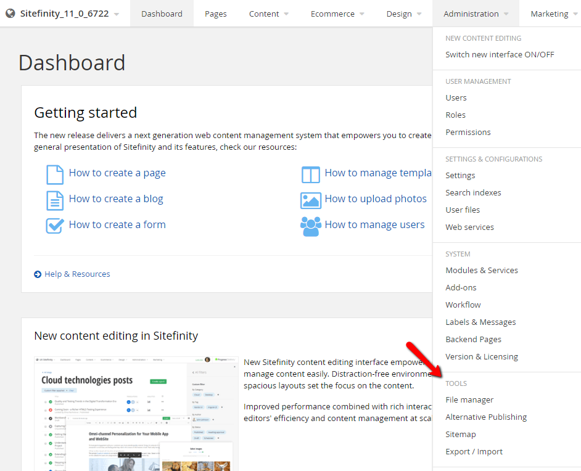Open File manager under Tools
Image resolution: width=581 pixels, height=471 pixels.
point(469,400)
